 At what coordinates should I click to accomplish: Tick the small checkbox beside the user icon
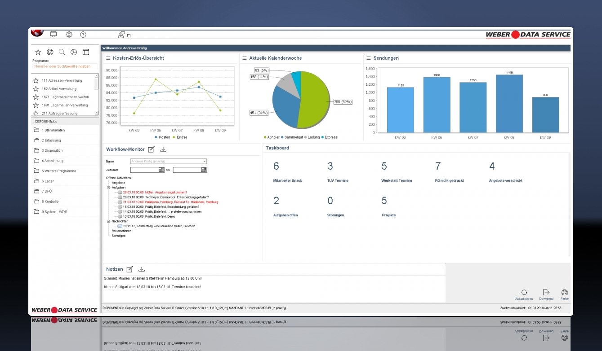coord(129,35)
